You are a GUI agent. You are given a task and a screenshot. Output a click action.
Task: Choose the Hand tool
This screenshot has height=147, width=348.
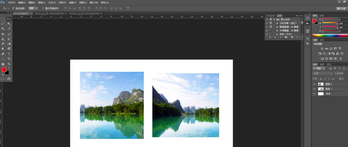(3, 64)
